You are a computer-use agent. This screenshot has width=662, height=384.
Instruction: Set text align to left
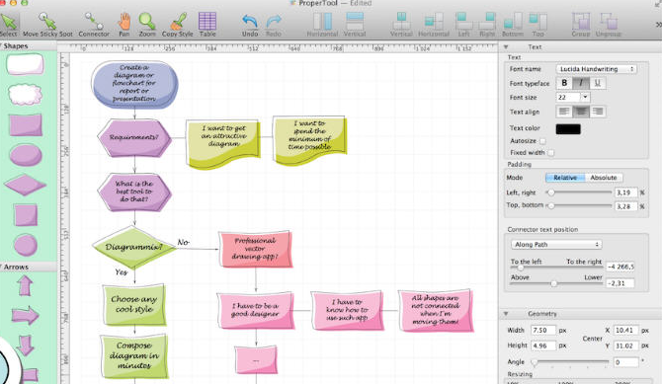(564, 112)
